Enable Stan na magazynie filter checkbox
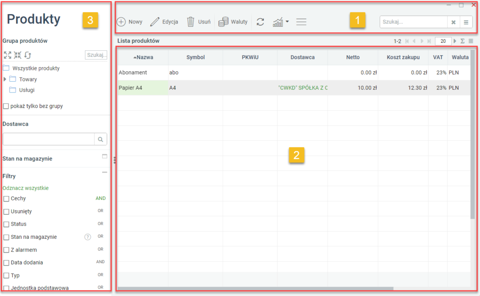Screen dimensions: 480x296 click(x=6, y=237)
